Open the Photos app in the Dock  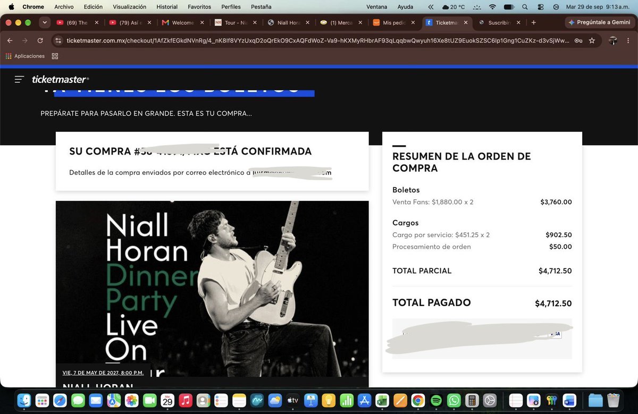(131, 400)
